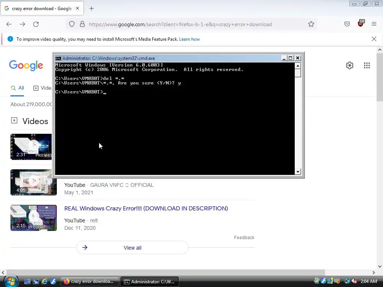Image resolution: width=383 pixels, height=287 pixels.
Task: Open the Windows Start orb
Action: [x=10, y=281]
